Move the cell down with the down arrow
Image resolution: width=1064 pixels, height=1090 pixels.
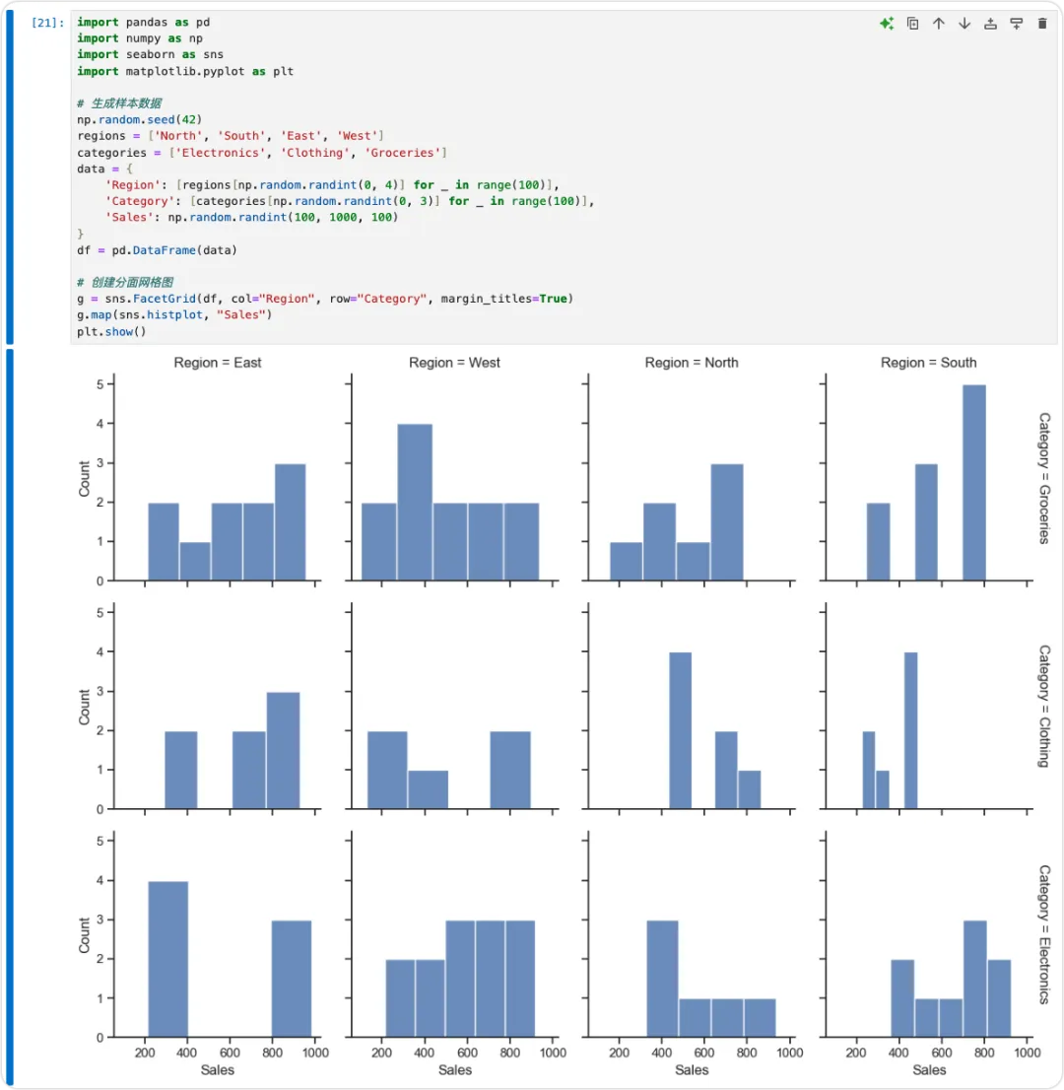pyautogui.click(x=964, y=24)
